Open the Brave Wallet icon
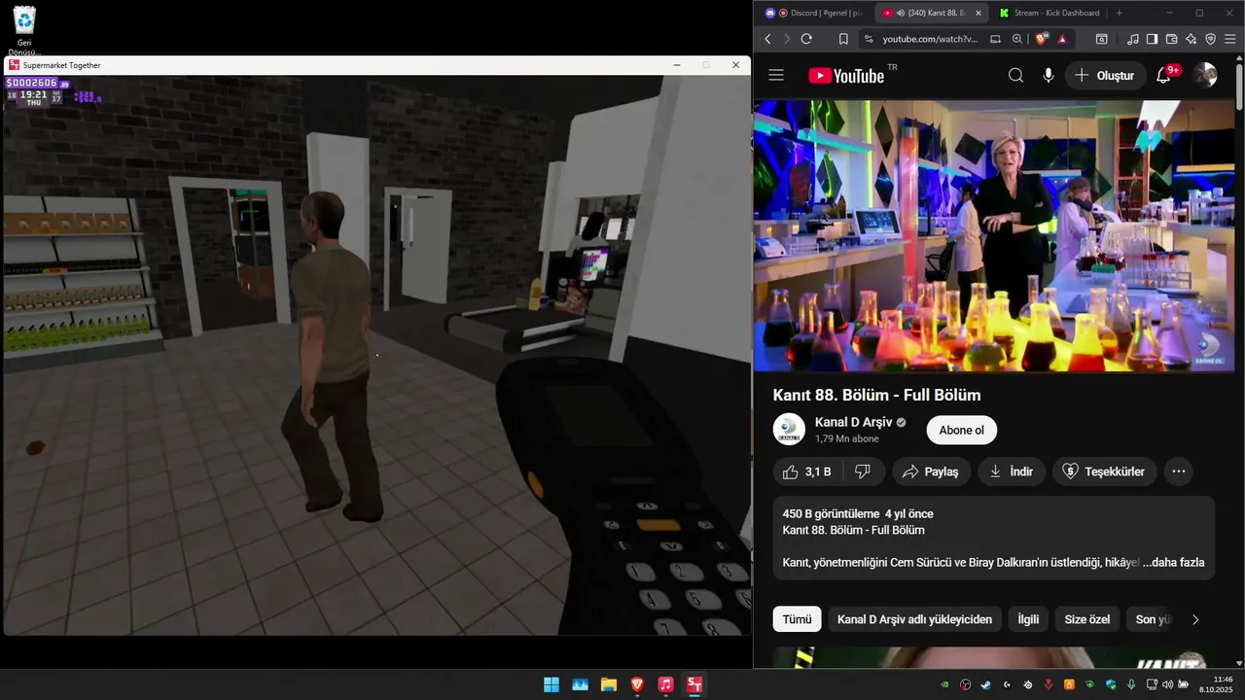Screen dimensions: 1245x700 click(1171, 39)
